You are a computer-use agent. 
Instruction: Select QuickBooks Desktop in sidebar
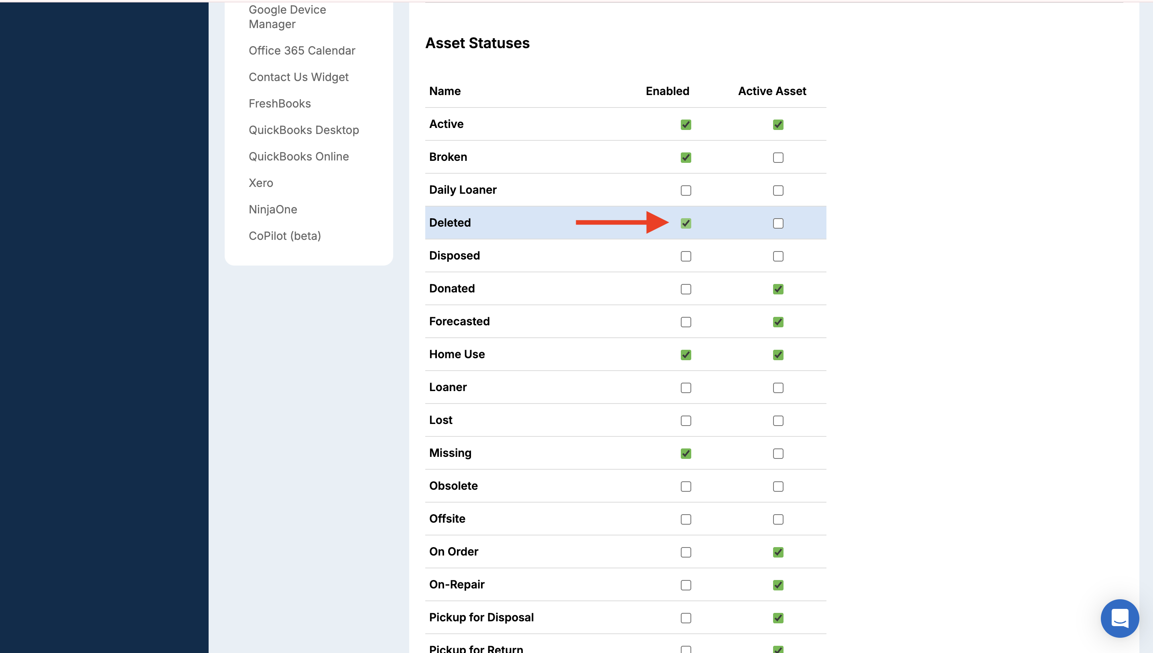point(304,130)
